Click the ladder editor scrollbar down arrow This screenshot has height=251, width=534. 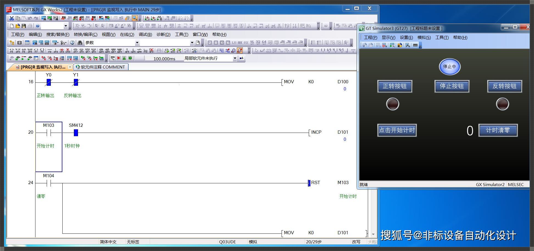(373, 234)
